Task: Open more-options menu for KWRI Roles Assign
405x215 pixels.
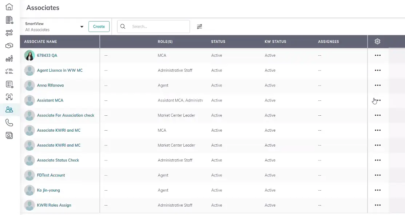Action: coord(378,205)
